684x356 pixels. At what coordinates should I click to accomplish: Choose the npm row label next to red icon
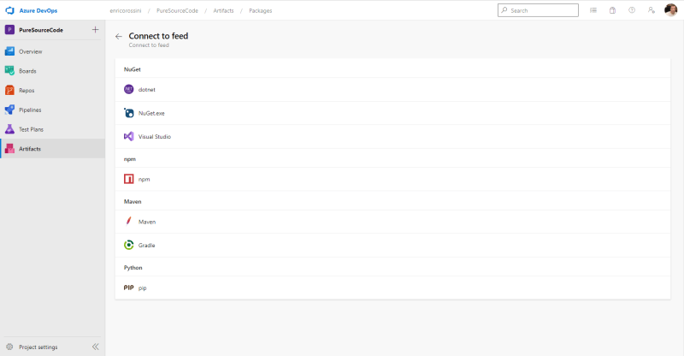pos(144,180)
